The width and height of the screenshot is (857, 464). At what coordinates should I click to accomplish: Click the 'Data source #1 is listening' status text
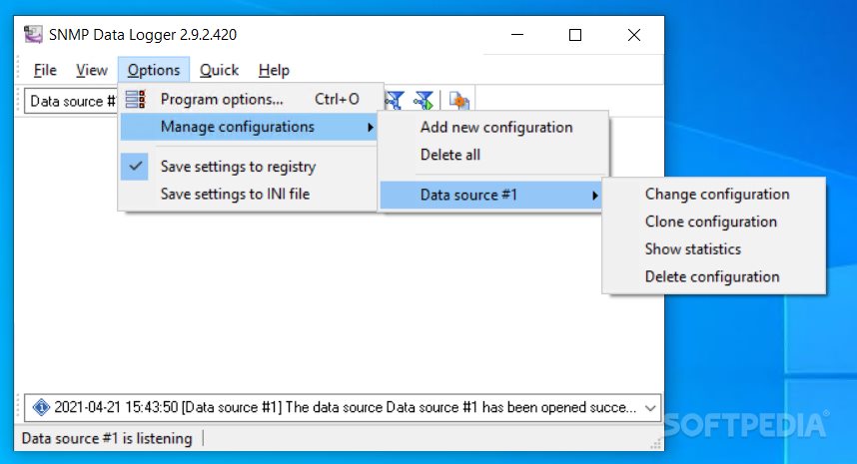pyautogui.click(x=107, y=438)
